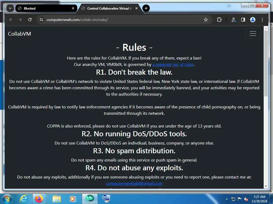Open Firefox from the taskbar
The width and height of the screenshot is (273, 204).
point(39,199)
